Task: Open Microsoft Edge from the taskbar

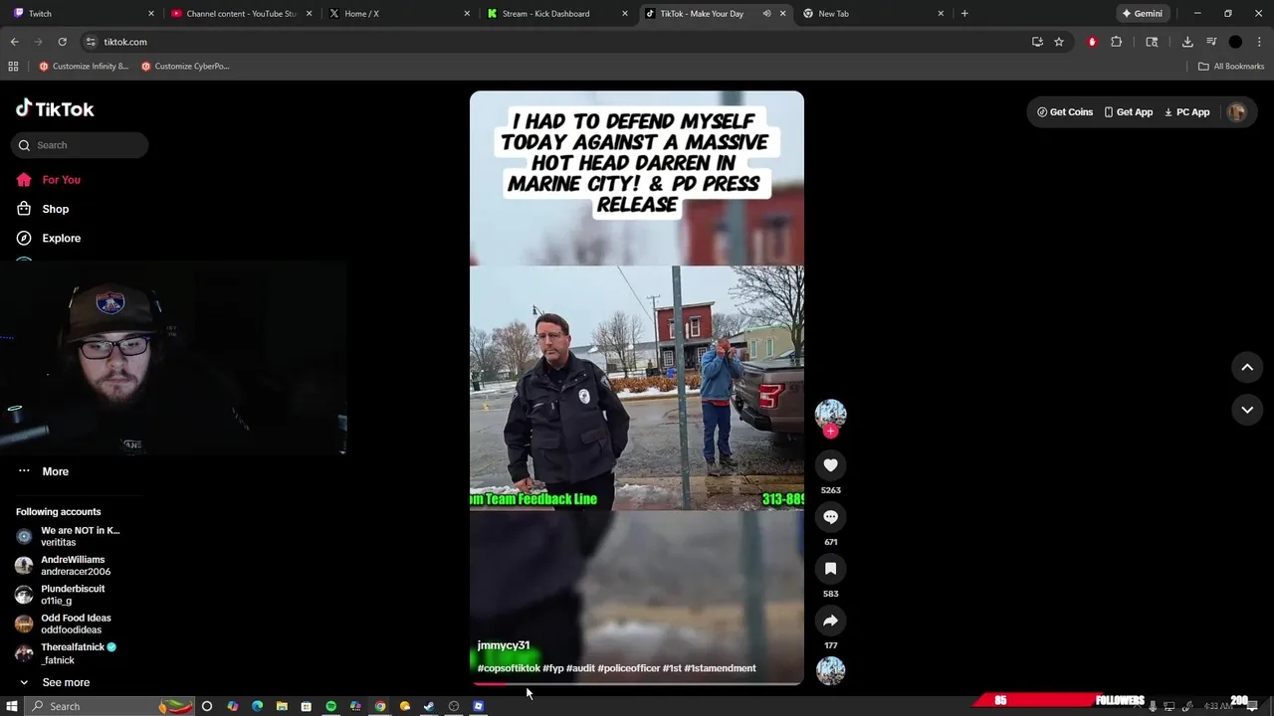Action: [x=257, y=706]
